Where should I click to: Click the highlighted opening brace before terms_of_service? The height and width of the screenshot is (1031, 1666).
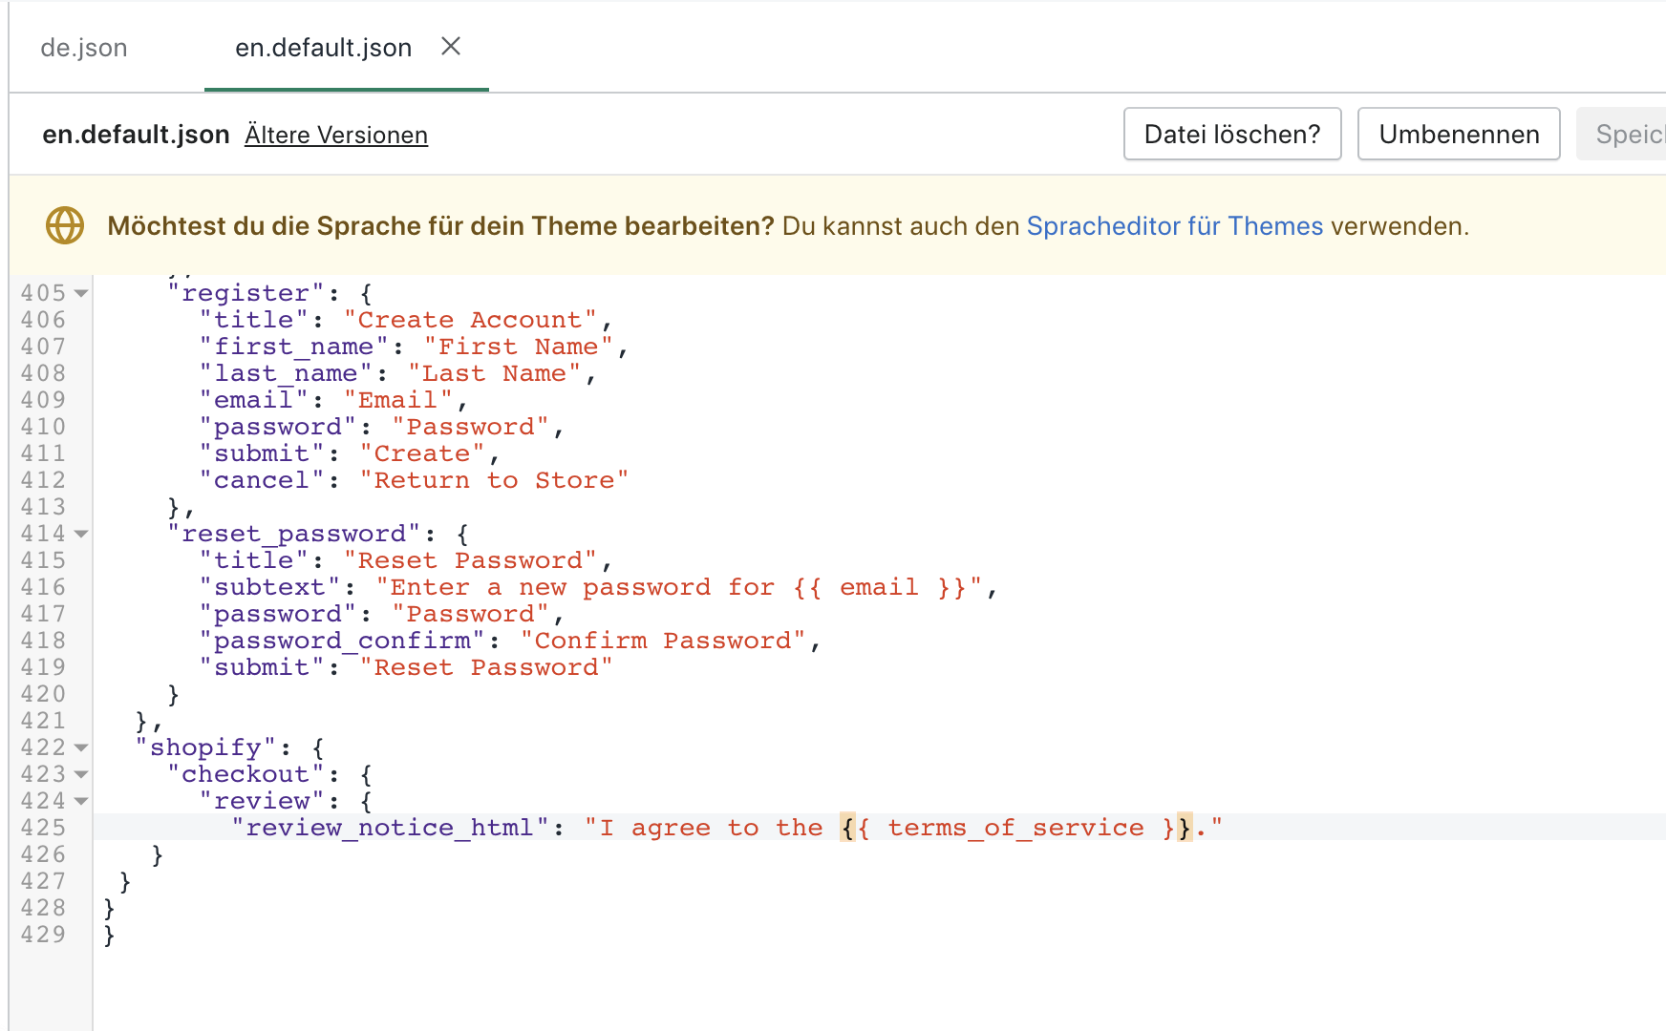tap(848, 828)
